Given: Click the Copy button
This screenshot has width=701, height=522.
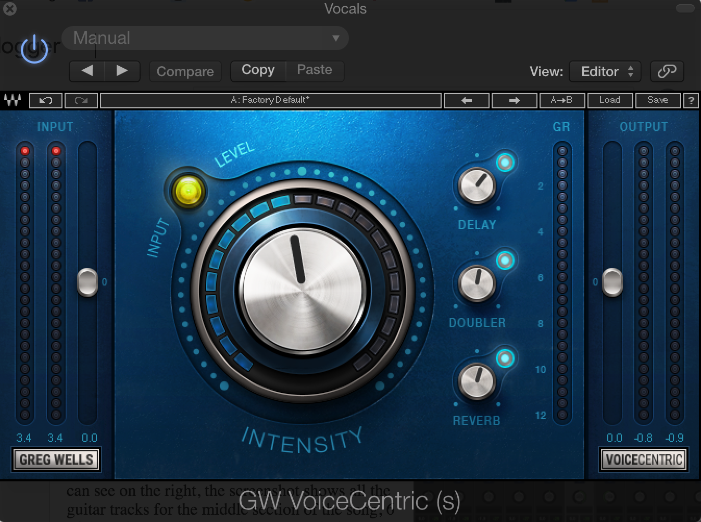Looking at the screenshot, I should tap(258, 70).
